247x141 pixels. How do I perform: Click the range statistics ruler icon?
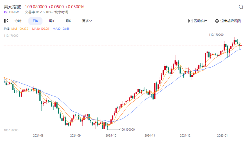pyautogui.click(x=190, y=21)
